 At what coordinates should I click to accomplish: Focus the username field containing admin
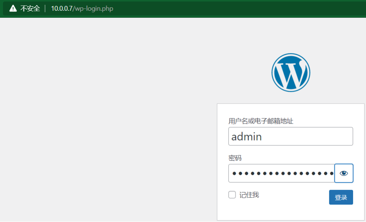(x=291, y=136)
